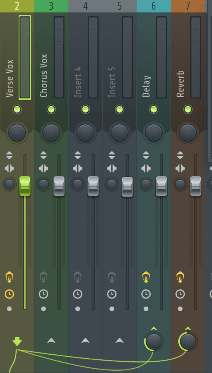
Task: Swap left/right channels on Chorus Vox
Action: 43,169
